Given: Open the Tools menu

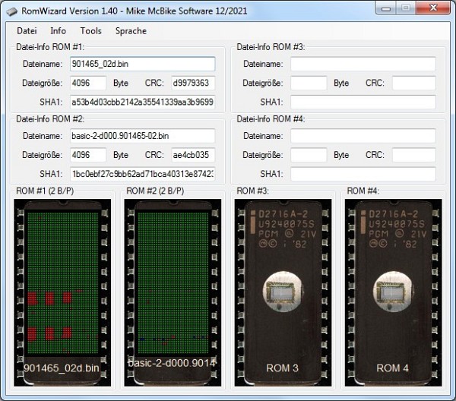Looking at the screenshot, I should (90, 31).
